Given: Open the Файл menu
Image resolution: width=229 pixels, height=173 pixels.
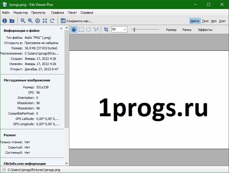Looking at the screenshot, I should click(6, 13).
